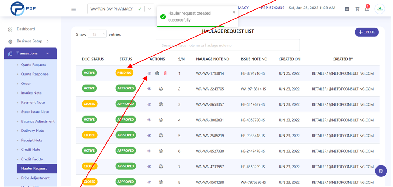Close the hauler request success notification
The image size is (393, 187).
click(234, 12)
